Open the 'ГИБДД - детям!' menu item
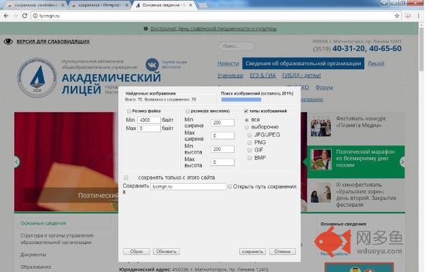The height and width of the screenshot is (272, 435). [302, 75]
